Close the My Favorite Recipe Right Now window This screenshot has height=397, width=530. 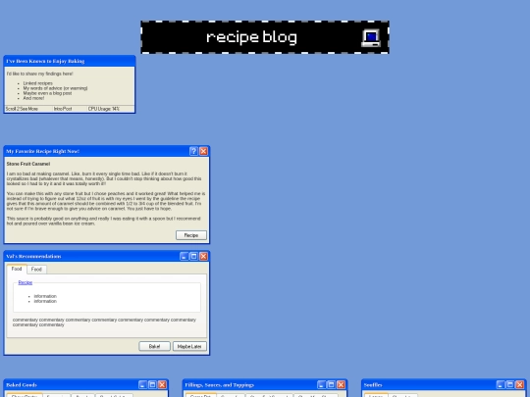click(x=203, y=151)
